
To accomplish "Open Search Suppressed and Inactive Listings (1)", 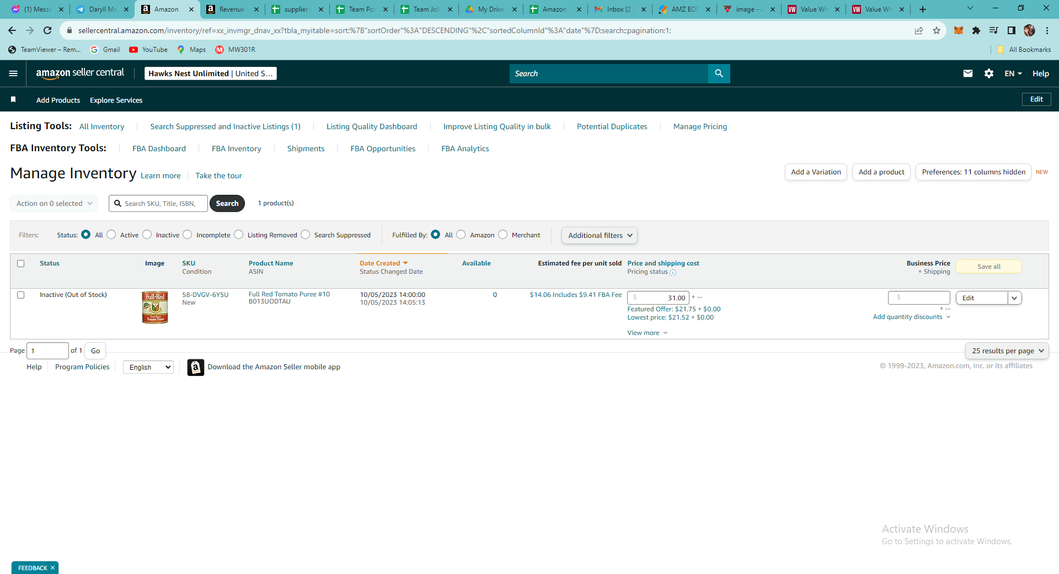I will click(225, 126).
